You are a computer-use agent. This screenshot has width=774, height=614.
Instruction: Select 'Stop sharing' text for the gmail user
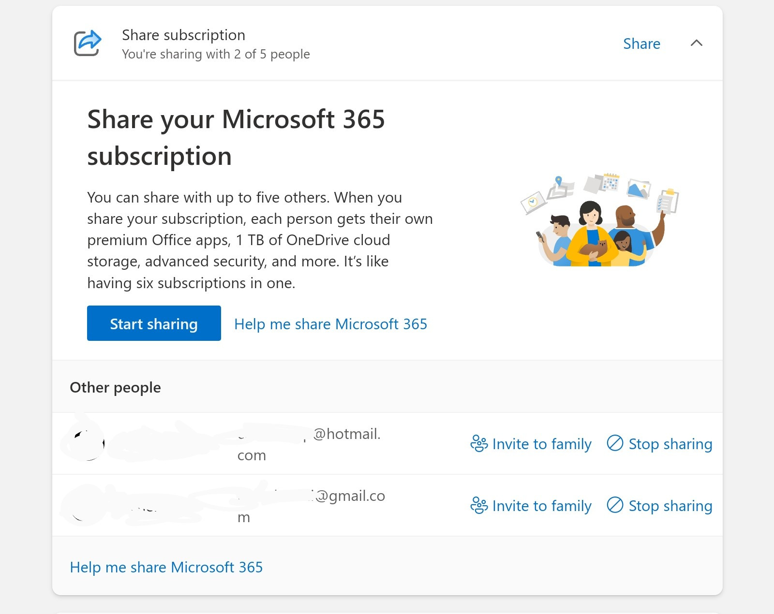point(670,506)
